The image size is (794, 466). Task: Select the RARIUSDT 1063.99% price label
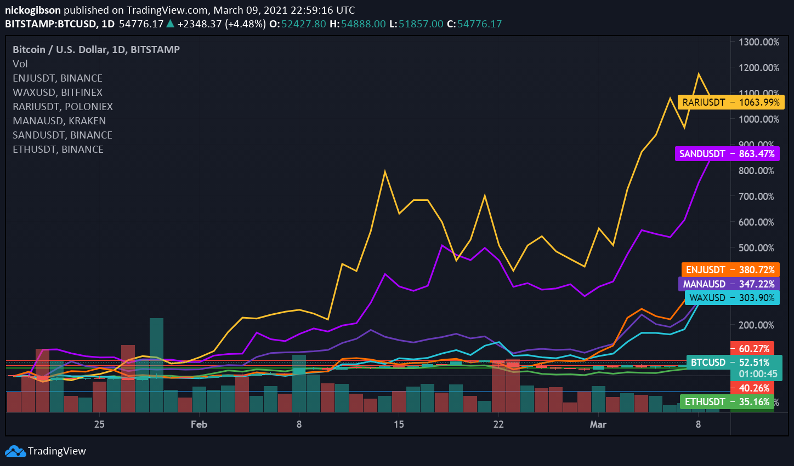point(731,102)
